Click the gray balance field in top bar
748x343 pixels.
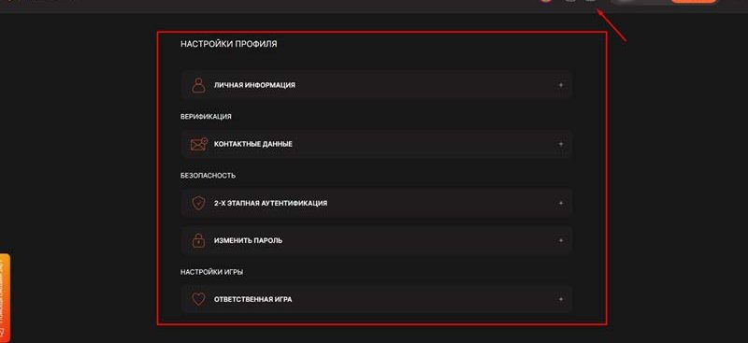[640, 2]
